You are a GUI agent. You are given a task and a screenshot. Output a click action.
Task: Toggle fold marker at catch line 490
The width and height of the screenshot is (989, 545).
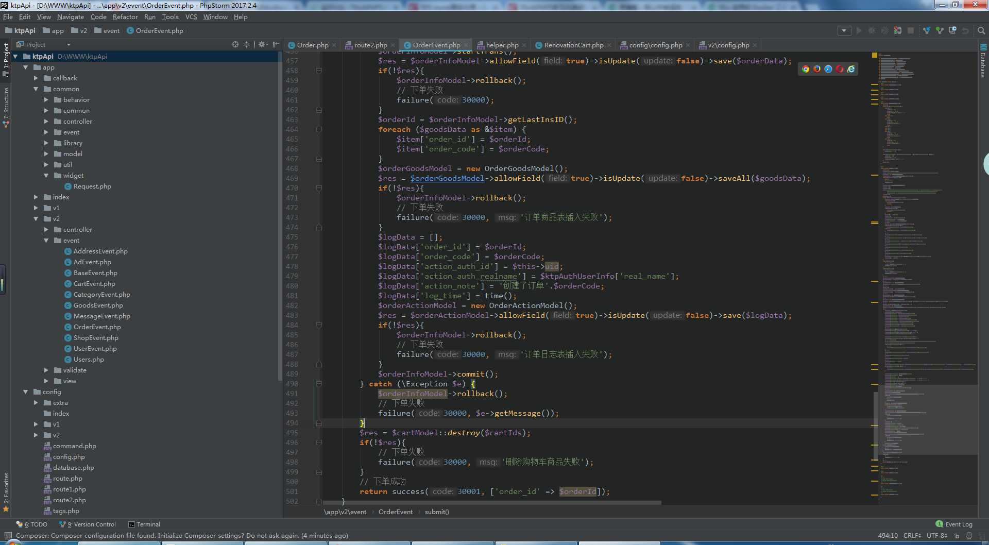tap(319, 384)
